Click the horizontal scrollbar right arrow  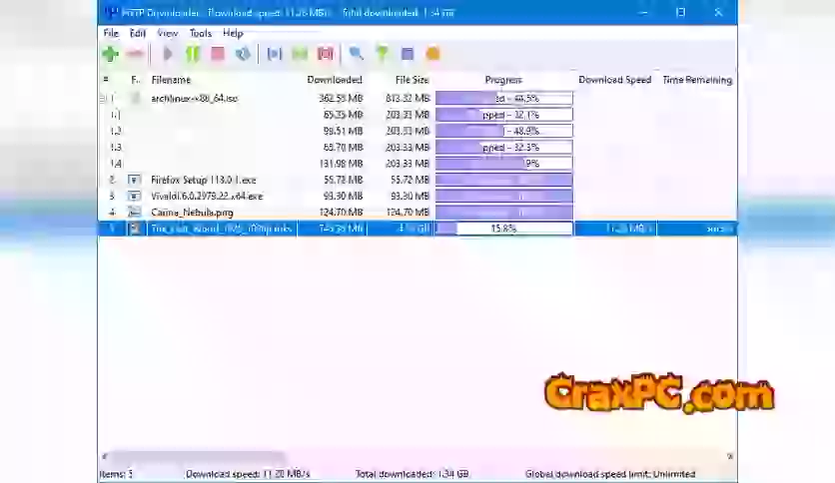point(730,457)
